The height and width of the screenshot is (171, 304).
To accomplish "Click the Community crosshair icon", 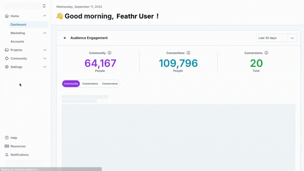I will coord(7,58).
